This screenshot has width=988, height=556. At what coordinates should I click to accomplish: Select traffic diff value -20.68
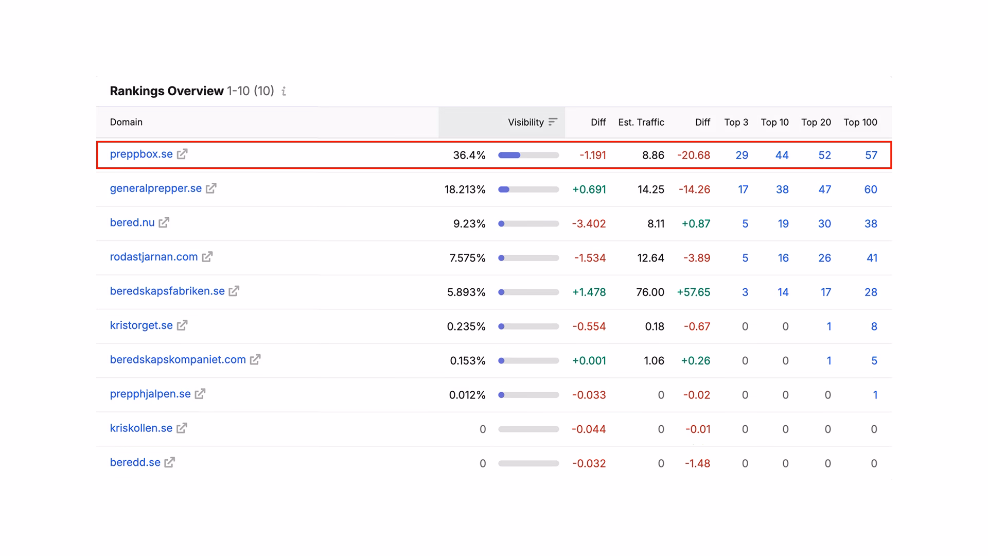693,155
